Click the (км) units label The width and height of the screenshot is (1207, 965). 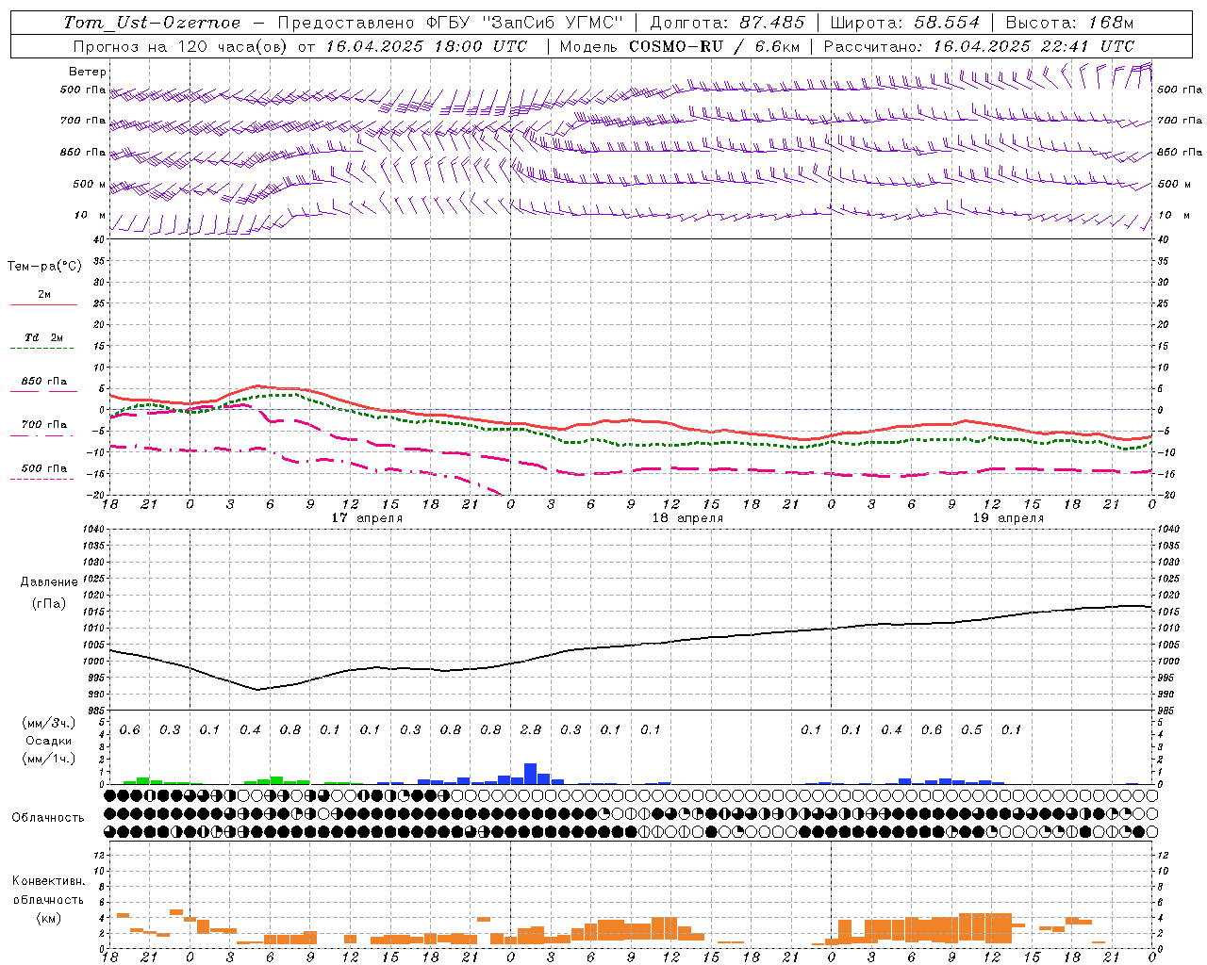49,917
